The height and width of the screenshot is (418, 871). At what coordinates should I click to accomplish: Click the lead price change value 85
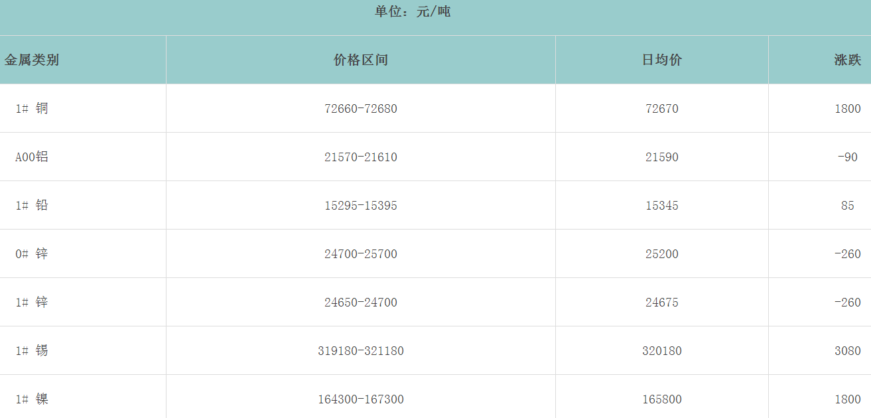[847, 206]
